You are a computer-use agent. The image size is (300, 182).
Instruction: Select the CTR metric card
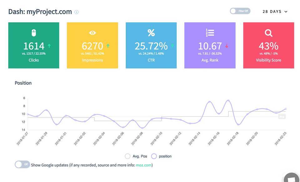click(x=151, y=45)
